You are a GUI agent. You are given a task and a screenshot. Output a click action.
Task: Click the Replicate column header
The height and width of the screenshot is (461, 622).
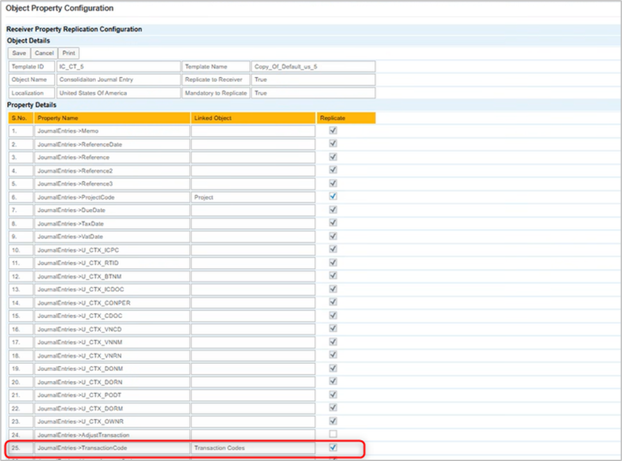(x=346, y=118)
